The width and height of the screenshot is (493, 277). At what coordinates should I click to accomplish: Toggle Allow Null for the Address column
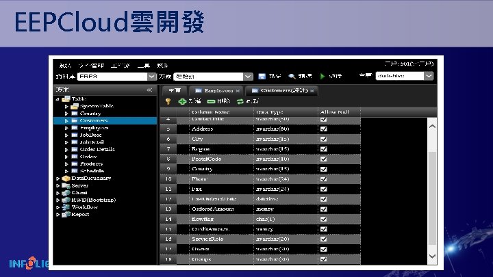pos(323,129)
